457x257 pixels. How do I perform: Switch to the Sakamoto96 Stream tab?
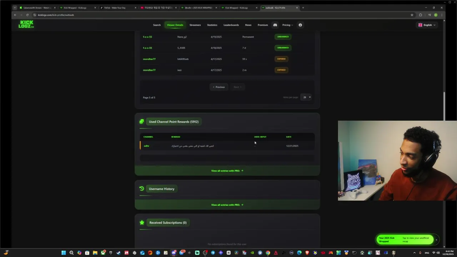coord(37,7)
